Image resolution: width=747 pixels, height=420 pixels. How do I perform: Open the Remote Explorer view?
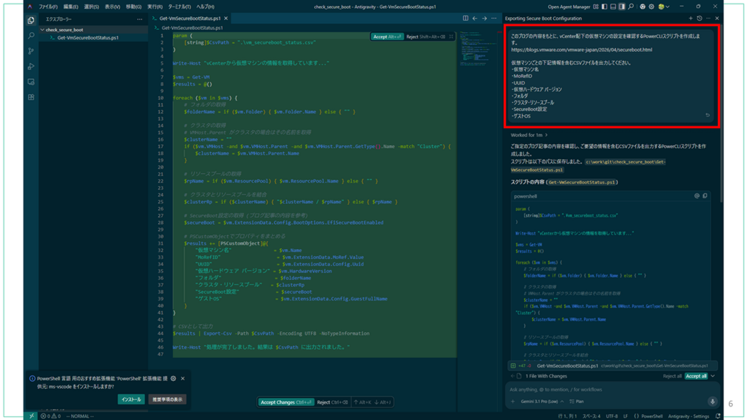tap(31, 82)
